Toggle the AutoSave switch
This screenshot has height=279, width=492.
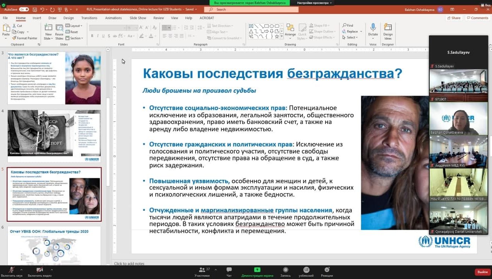click(24, 9)
